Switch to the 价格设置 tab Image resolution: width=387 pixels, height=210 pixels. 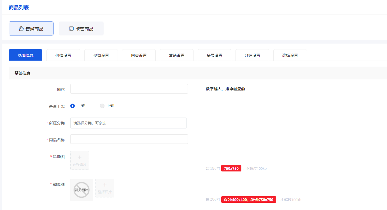[63, 55]
